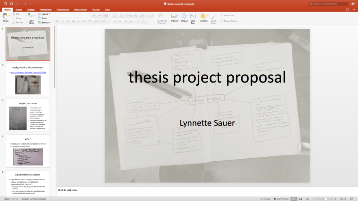The width and height of the screenshot is (358, 201).
Task: Open the Shape Outline dropdown
Action: (x=230, y=21)
